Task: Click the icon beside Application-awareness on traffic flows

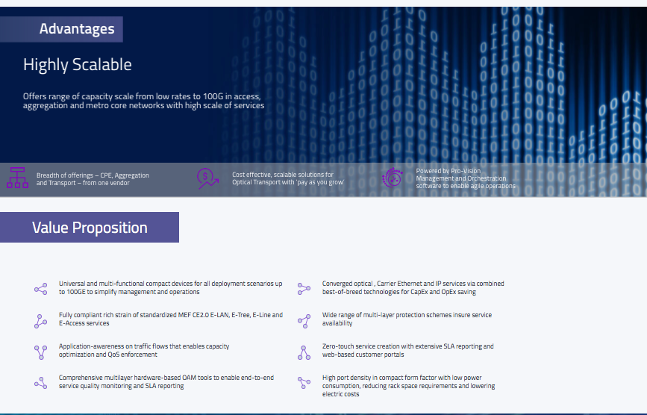Action: 40,352
